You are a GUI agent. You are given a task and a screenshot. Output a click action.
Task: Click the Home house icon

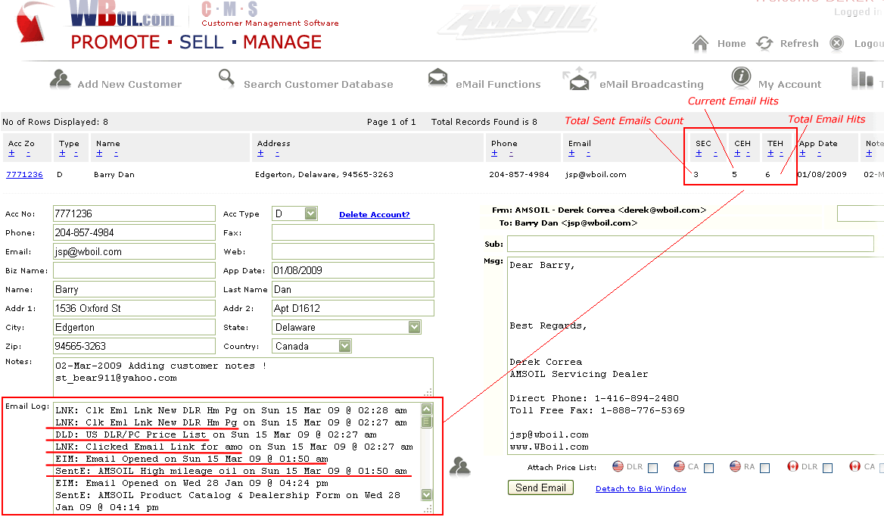(700, 43)
